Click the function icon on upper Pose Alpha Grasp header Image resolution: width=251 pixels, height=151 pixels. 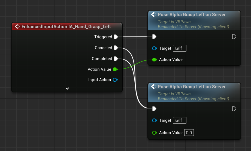154,14
